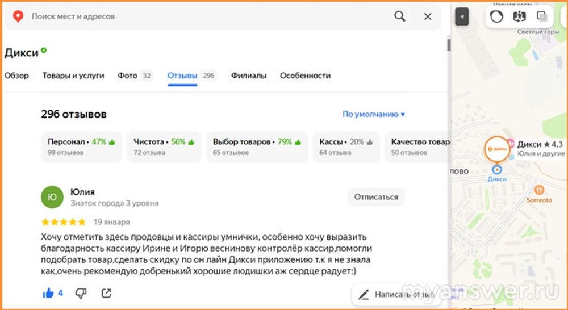Focus the Поиск мест и адресов field
The width and height of the screenshot is (568, 310).
tap(204, 16)
